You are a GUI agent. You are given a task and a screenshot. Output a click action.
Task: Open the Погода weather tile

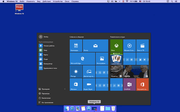pos(76,72)
